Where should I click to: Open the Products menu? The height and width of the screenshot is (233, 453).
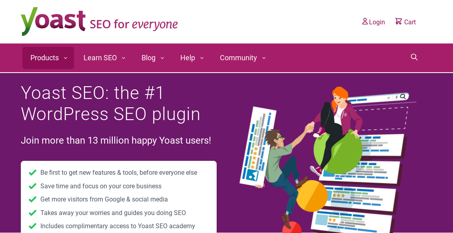pyautogui.click(x=48, y=58)
